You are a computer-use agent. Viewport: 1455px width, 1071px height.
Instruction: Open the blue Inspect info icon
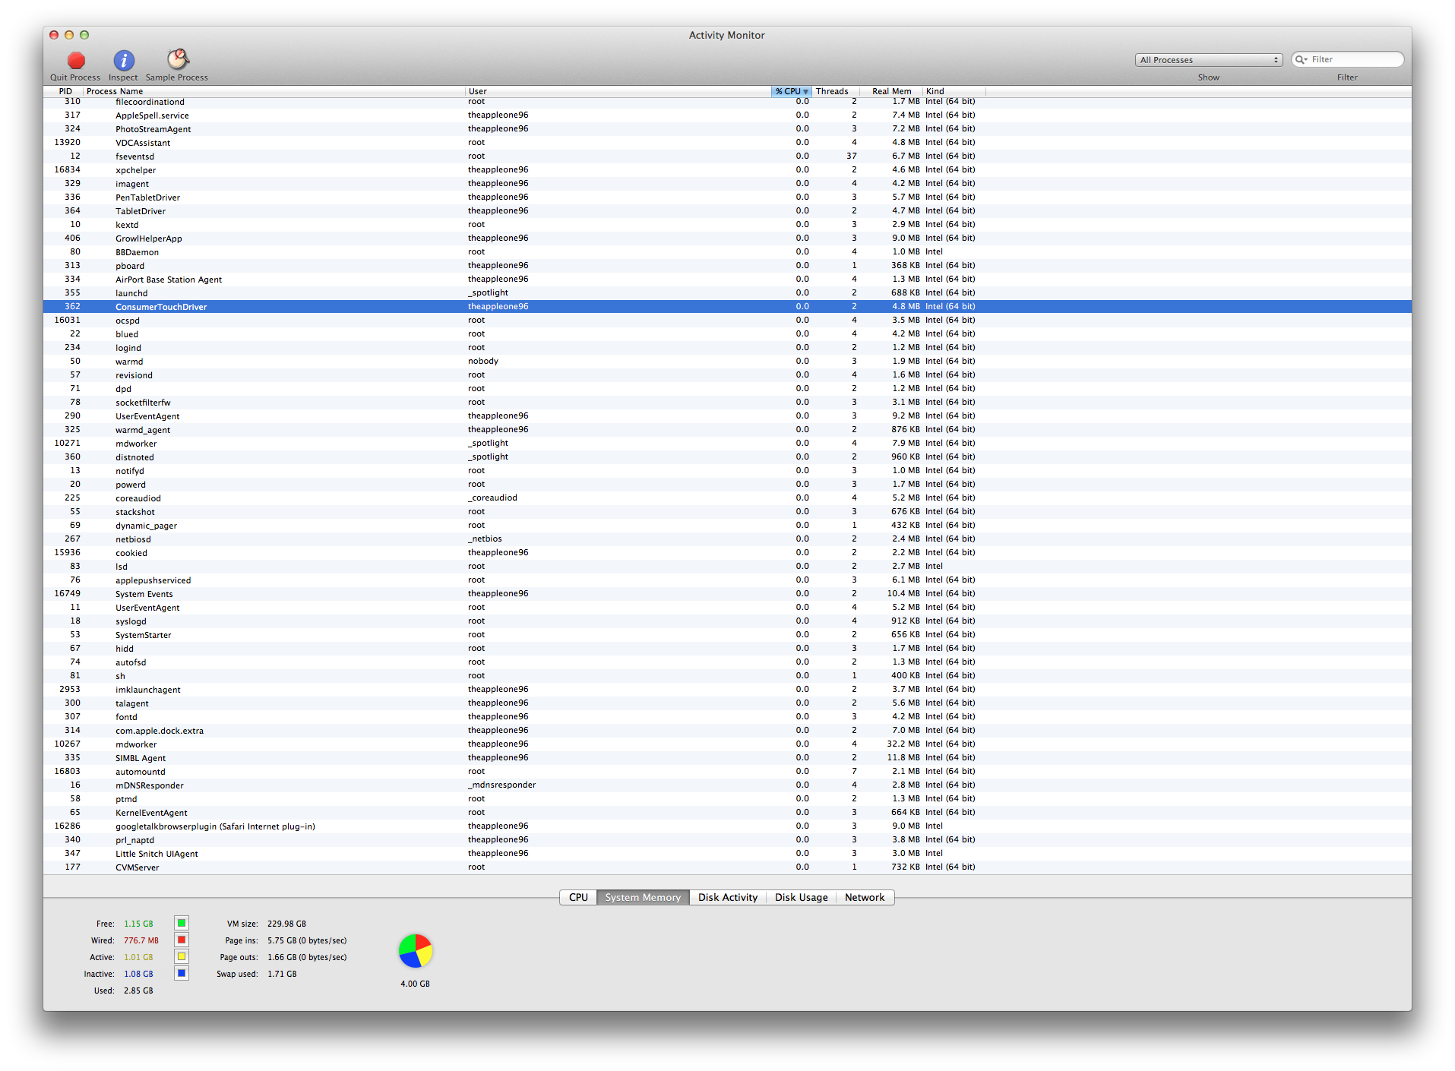coord(124,60)
